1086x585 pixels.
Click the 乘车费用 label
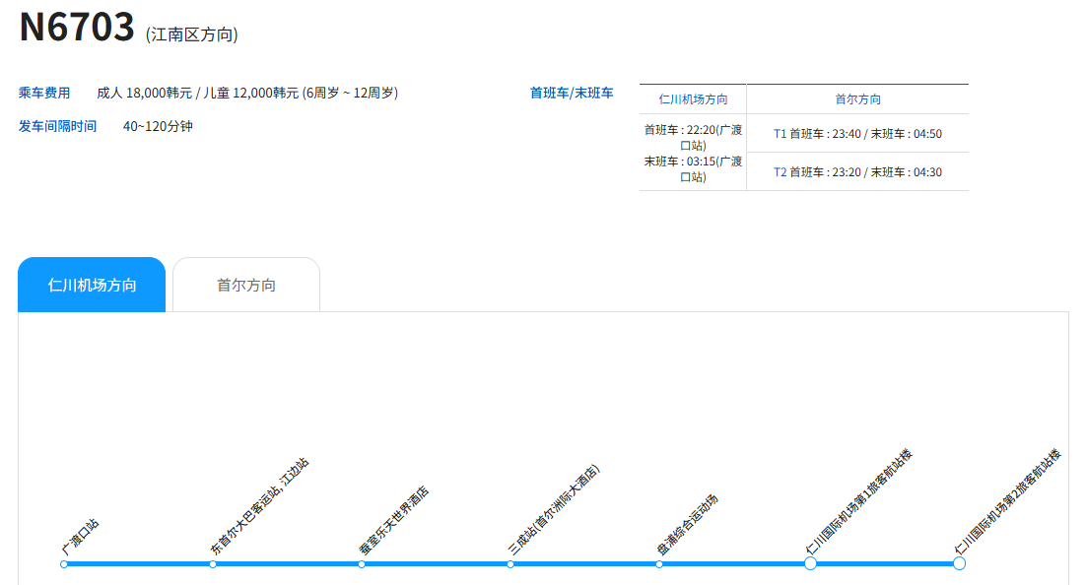coord(44,94)
